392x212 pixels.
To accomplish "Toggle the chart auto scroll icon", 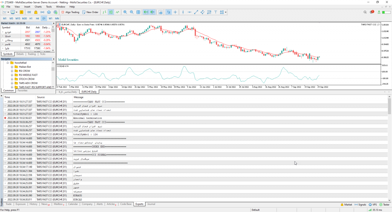I will pos(146,12).
